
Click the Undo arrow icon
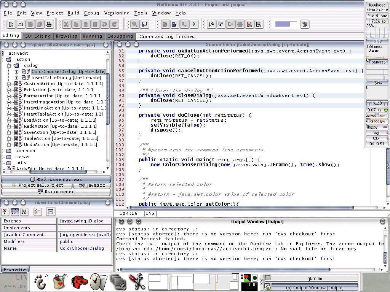coord(104,24)
